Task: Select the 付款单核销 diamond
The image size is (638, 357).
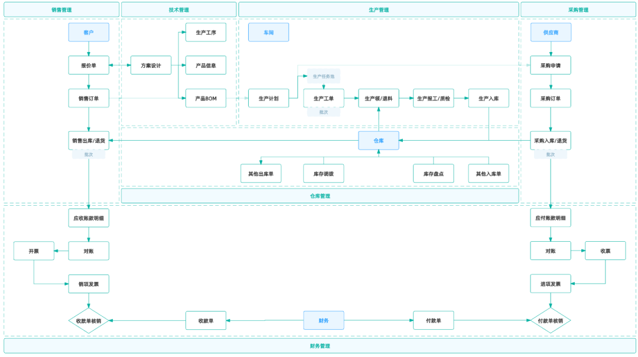Action: pyautogui.click(x=551, y=321)
